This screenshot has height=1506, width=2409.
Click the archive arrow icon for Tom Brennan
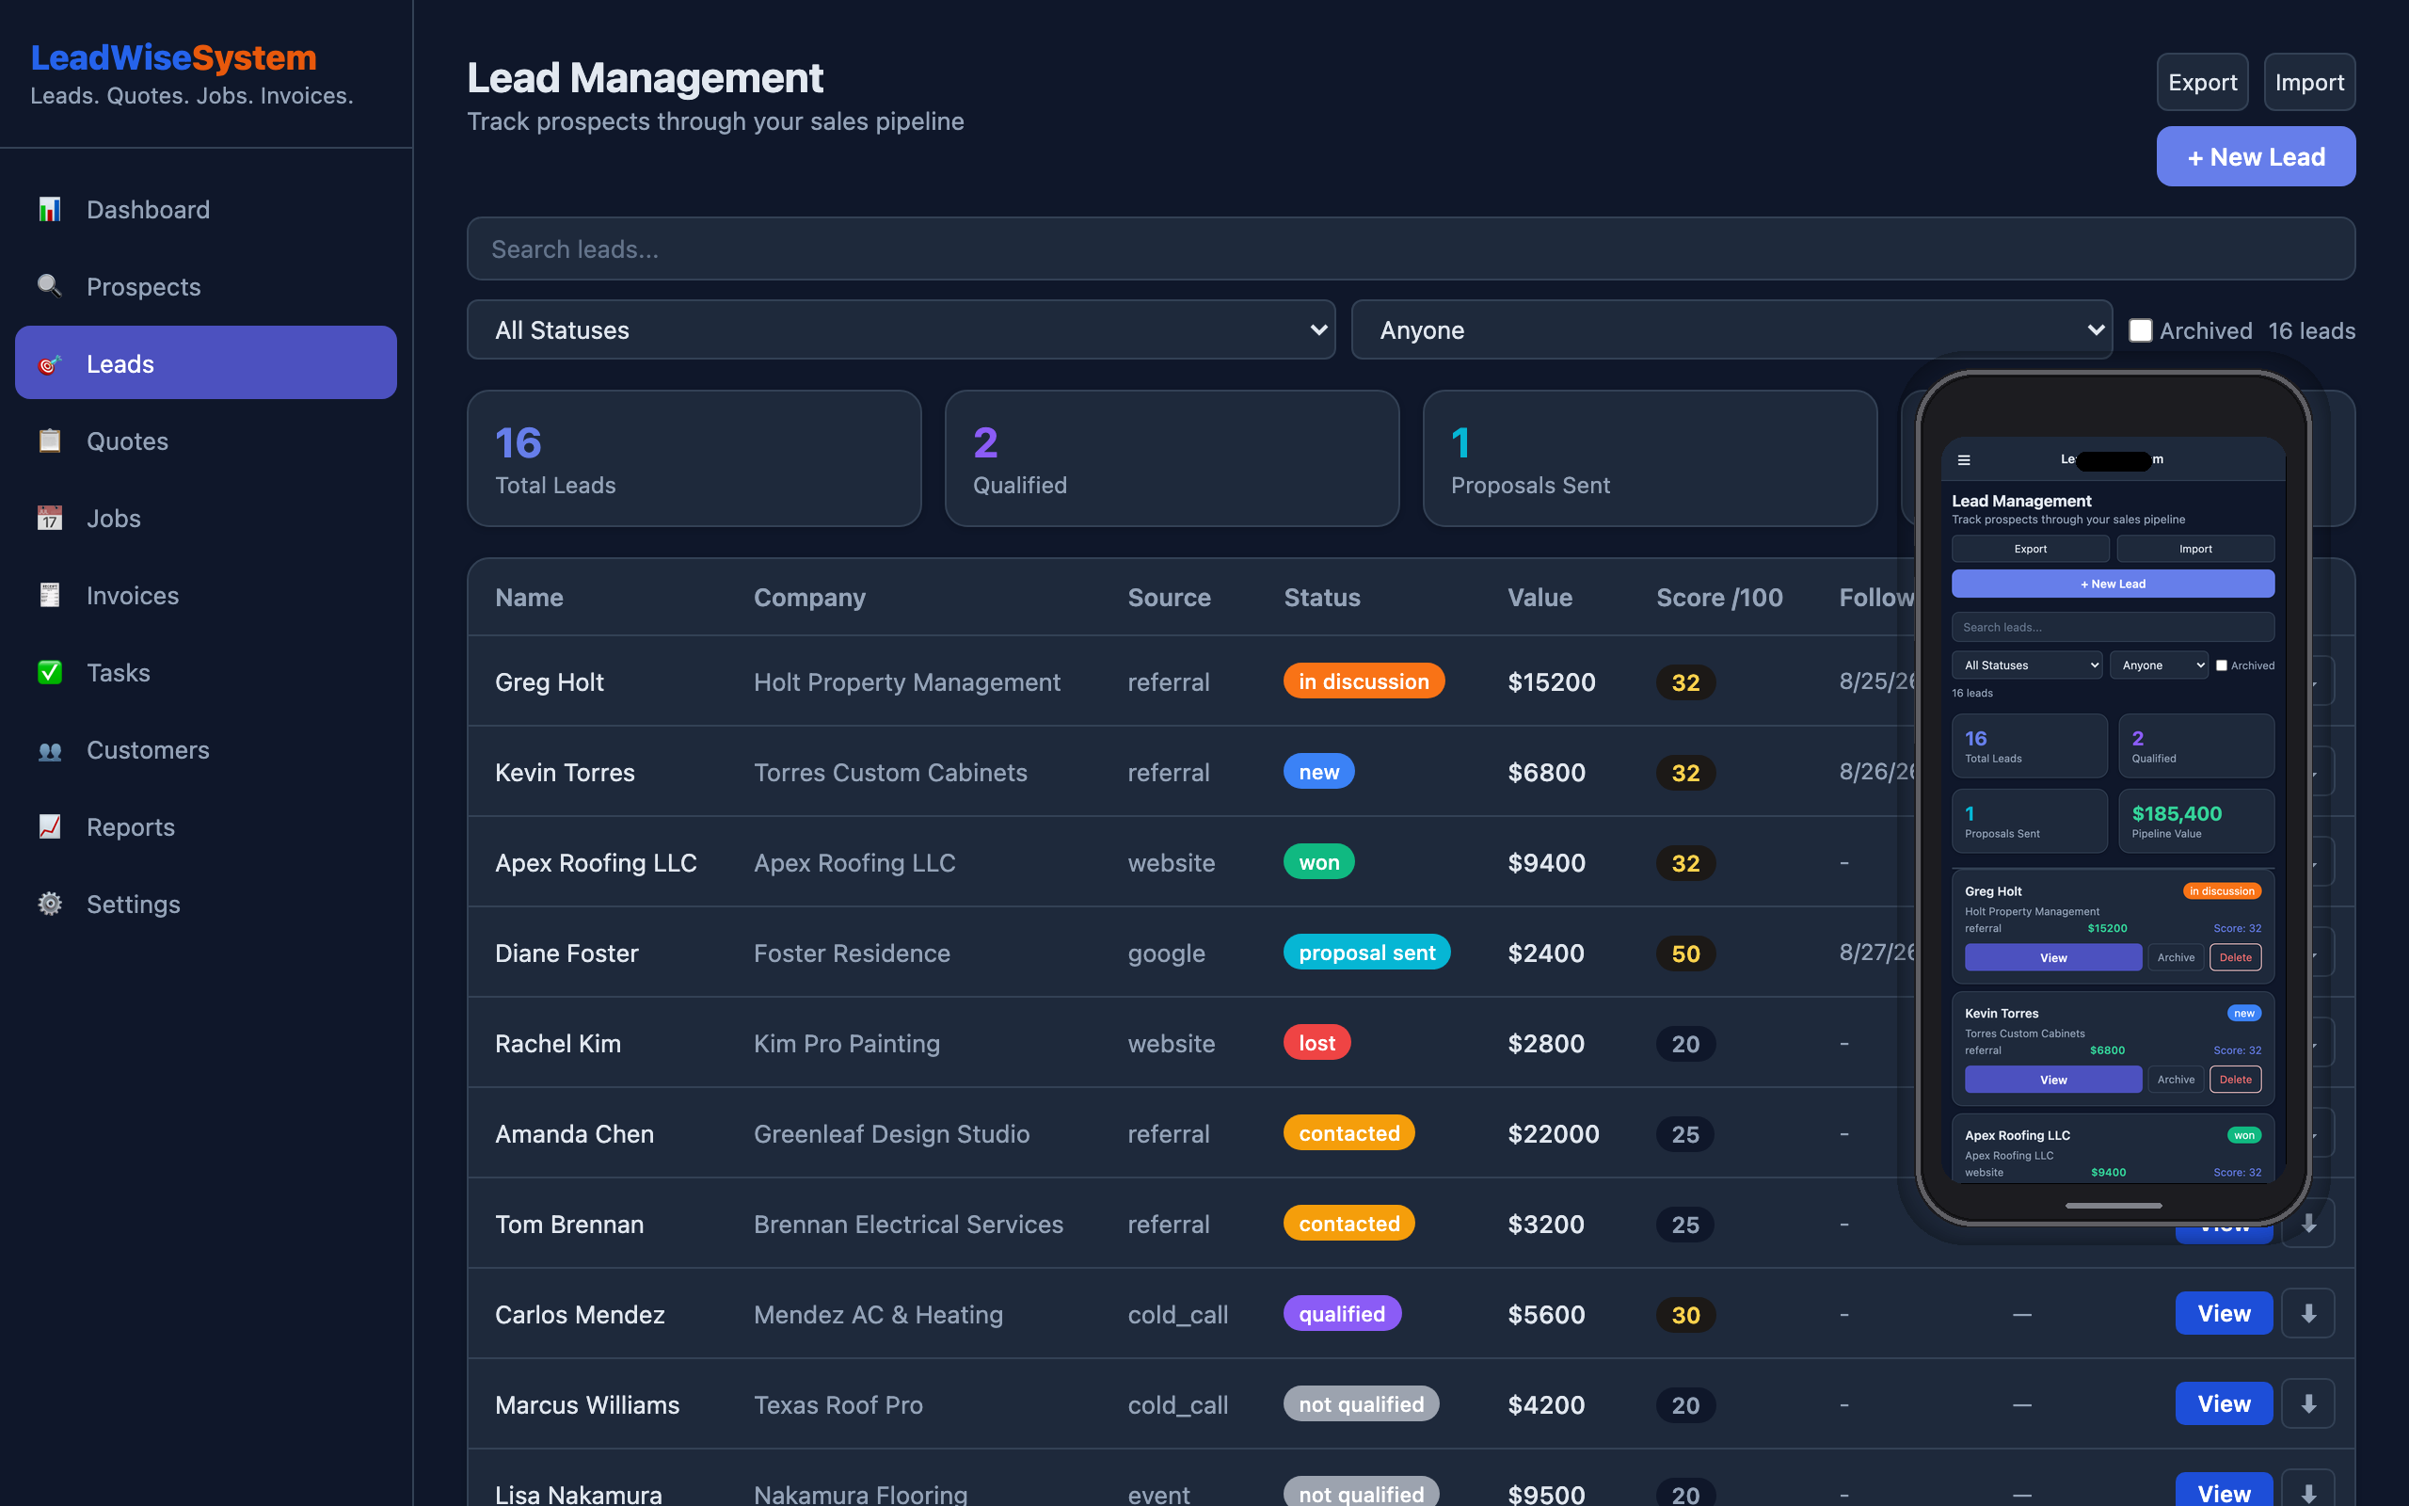pyautogui.click(x=2308, y=1223)
